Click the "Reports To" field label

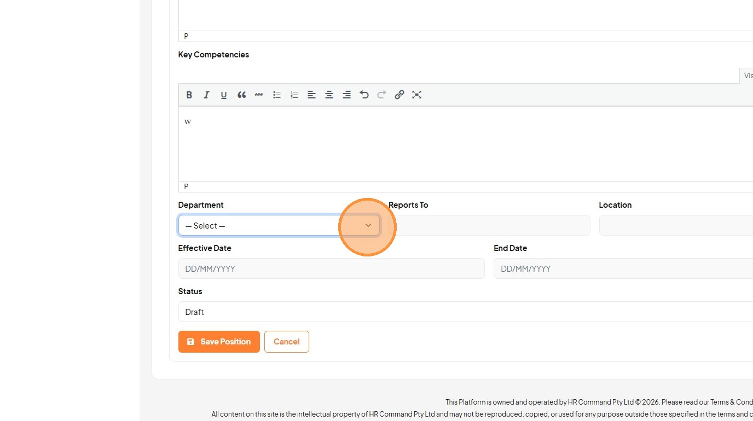point(408,205)
